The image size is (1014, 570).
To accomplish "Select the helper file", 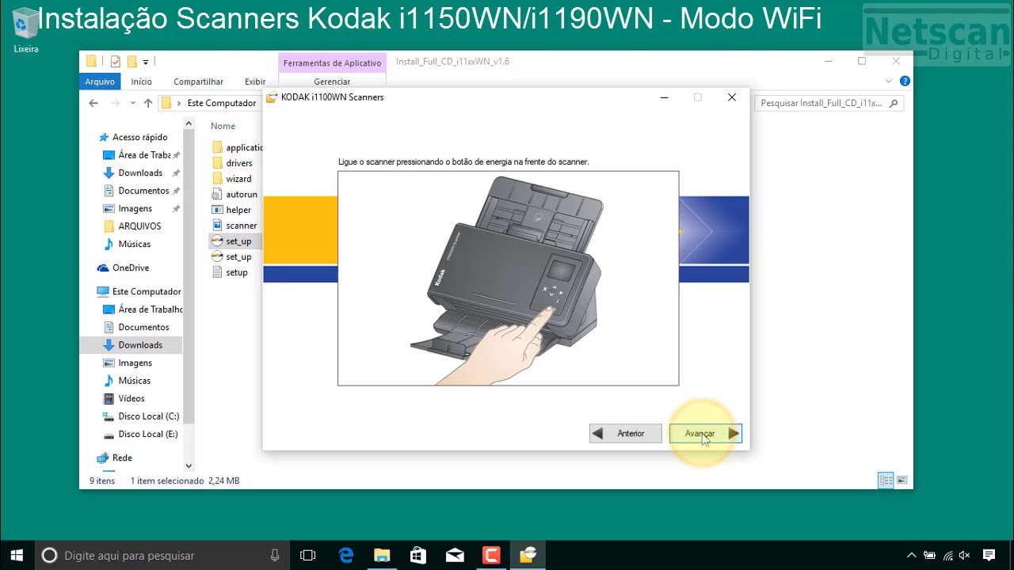I will click(238, 210).
